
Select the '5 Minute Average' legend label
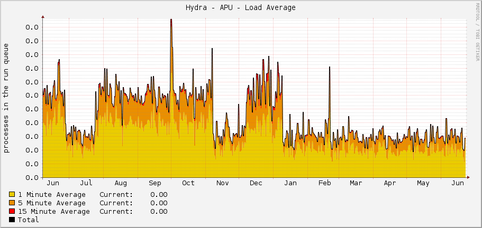coord(52,203)
